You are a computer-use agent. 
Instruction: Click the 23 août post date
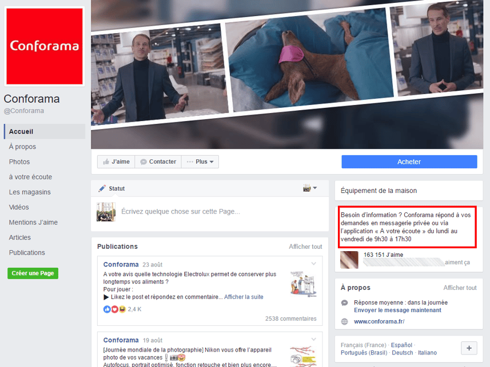pyautogui.click(x=153, y=265)
